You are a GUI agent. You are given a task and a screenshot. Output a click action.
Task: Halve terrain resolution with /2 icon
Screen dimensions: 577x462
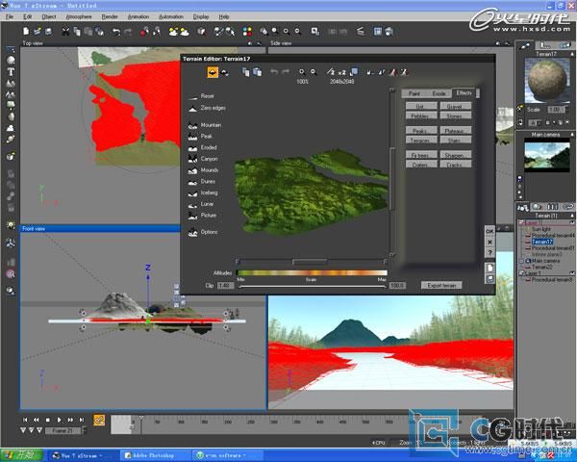(331, 72)
